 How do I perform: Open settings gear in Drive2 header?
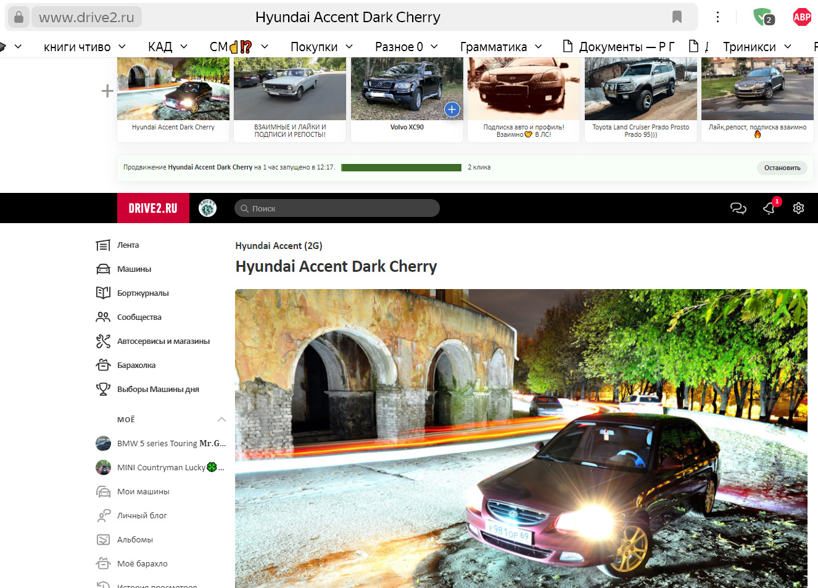coord(798,208)
